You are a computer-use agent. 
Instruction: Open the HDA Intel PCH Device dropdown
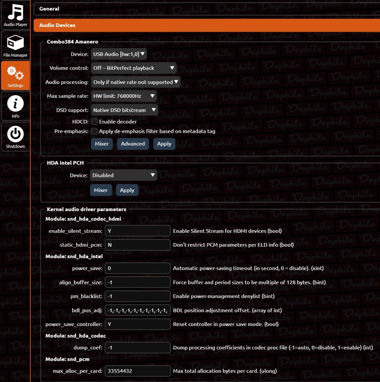click(x=123, y=175)
